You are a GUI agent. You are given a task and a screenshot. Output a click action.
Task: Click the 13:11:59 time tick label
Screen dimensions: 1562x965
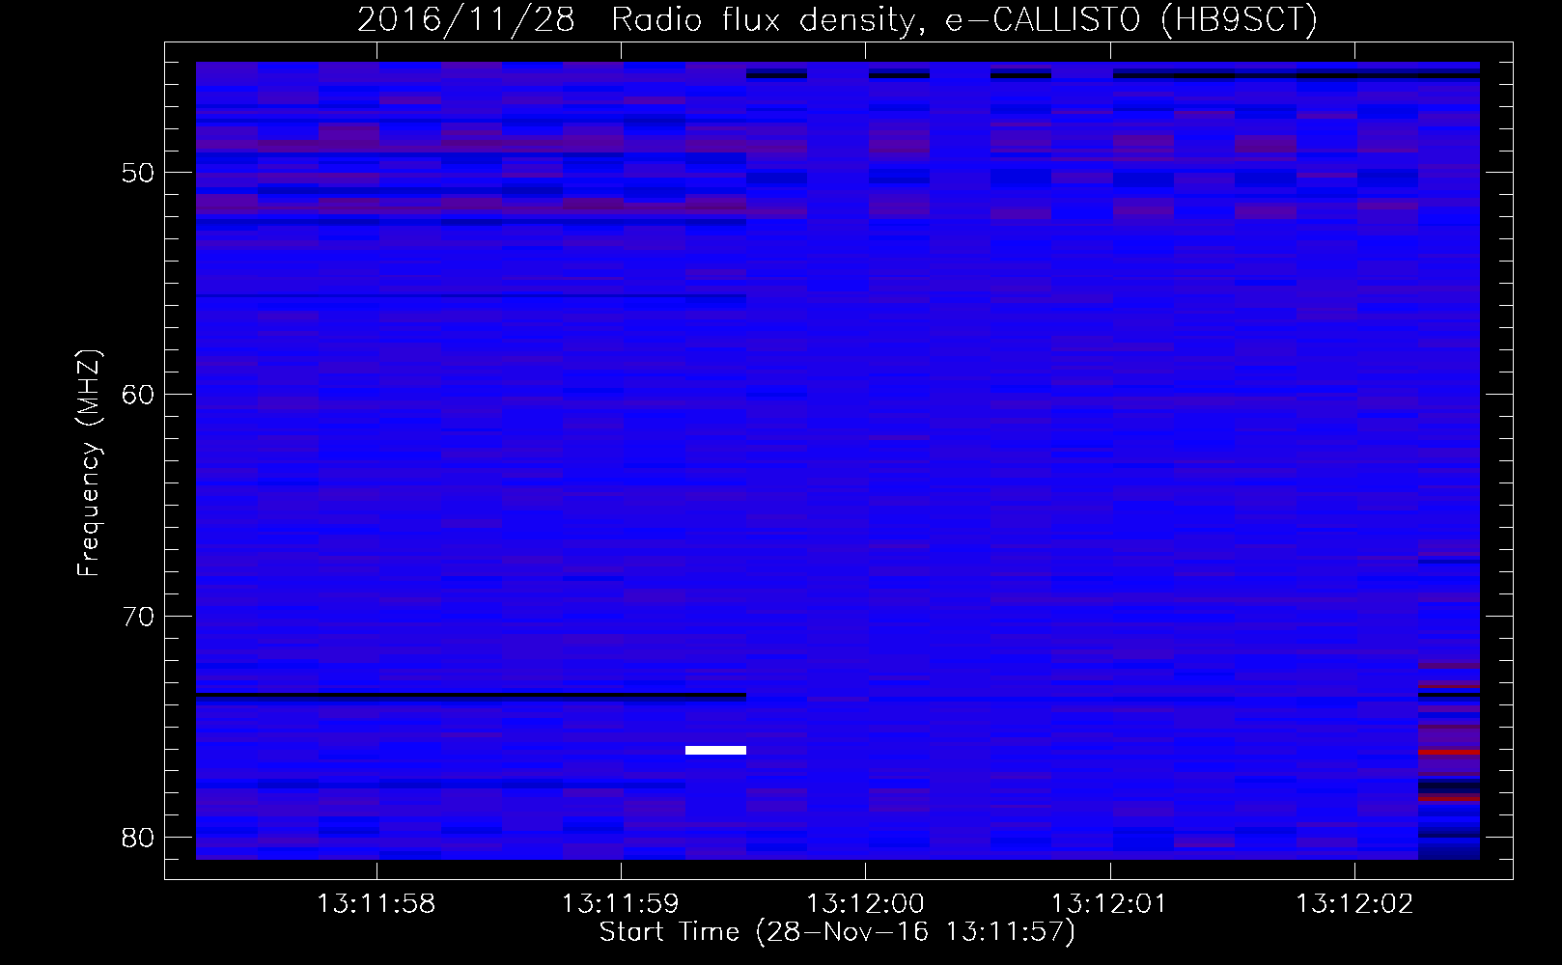point(621,904)
